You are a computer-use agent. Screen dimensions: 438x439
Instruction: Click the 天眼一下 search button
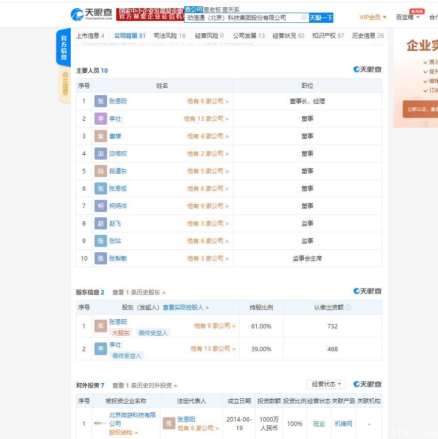321,17
